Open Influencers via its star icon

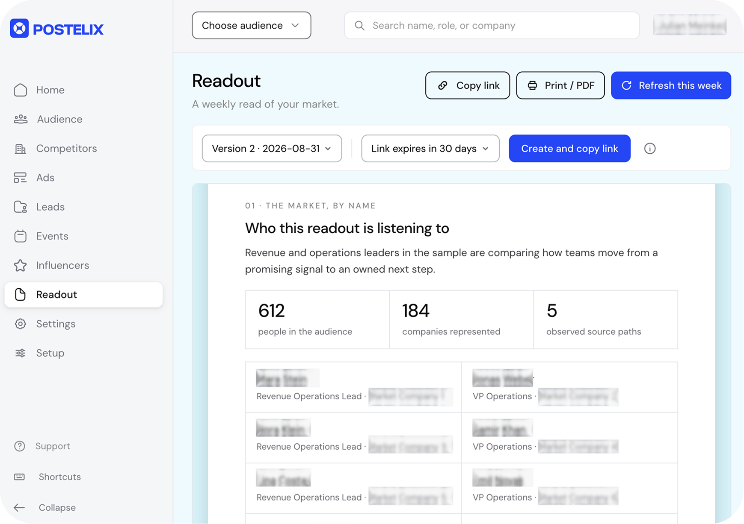click(20, 265)
